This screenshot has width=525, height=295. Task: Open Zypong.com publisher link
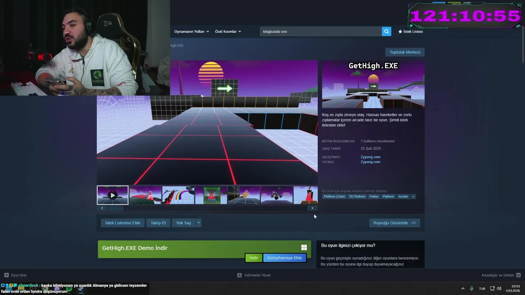click(370, 162)
